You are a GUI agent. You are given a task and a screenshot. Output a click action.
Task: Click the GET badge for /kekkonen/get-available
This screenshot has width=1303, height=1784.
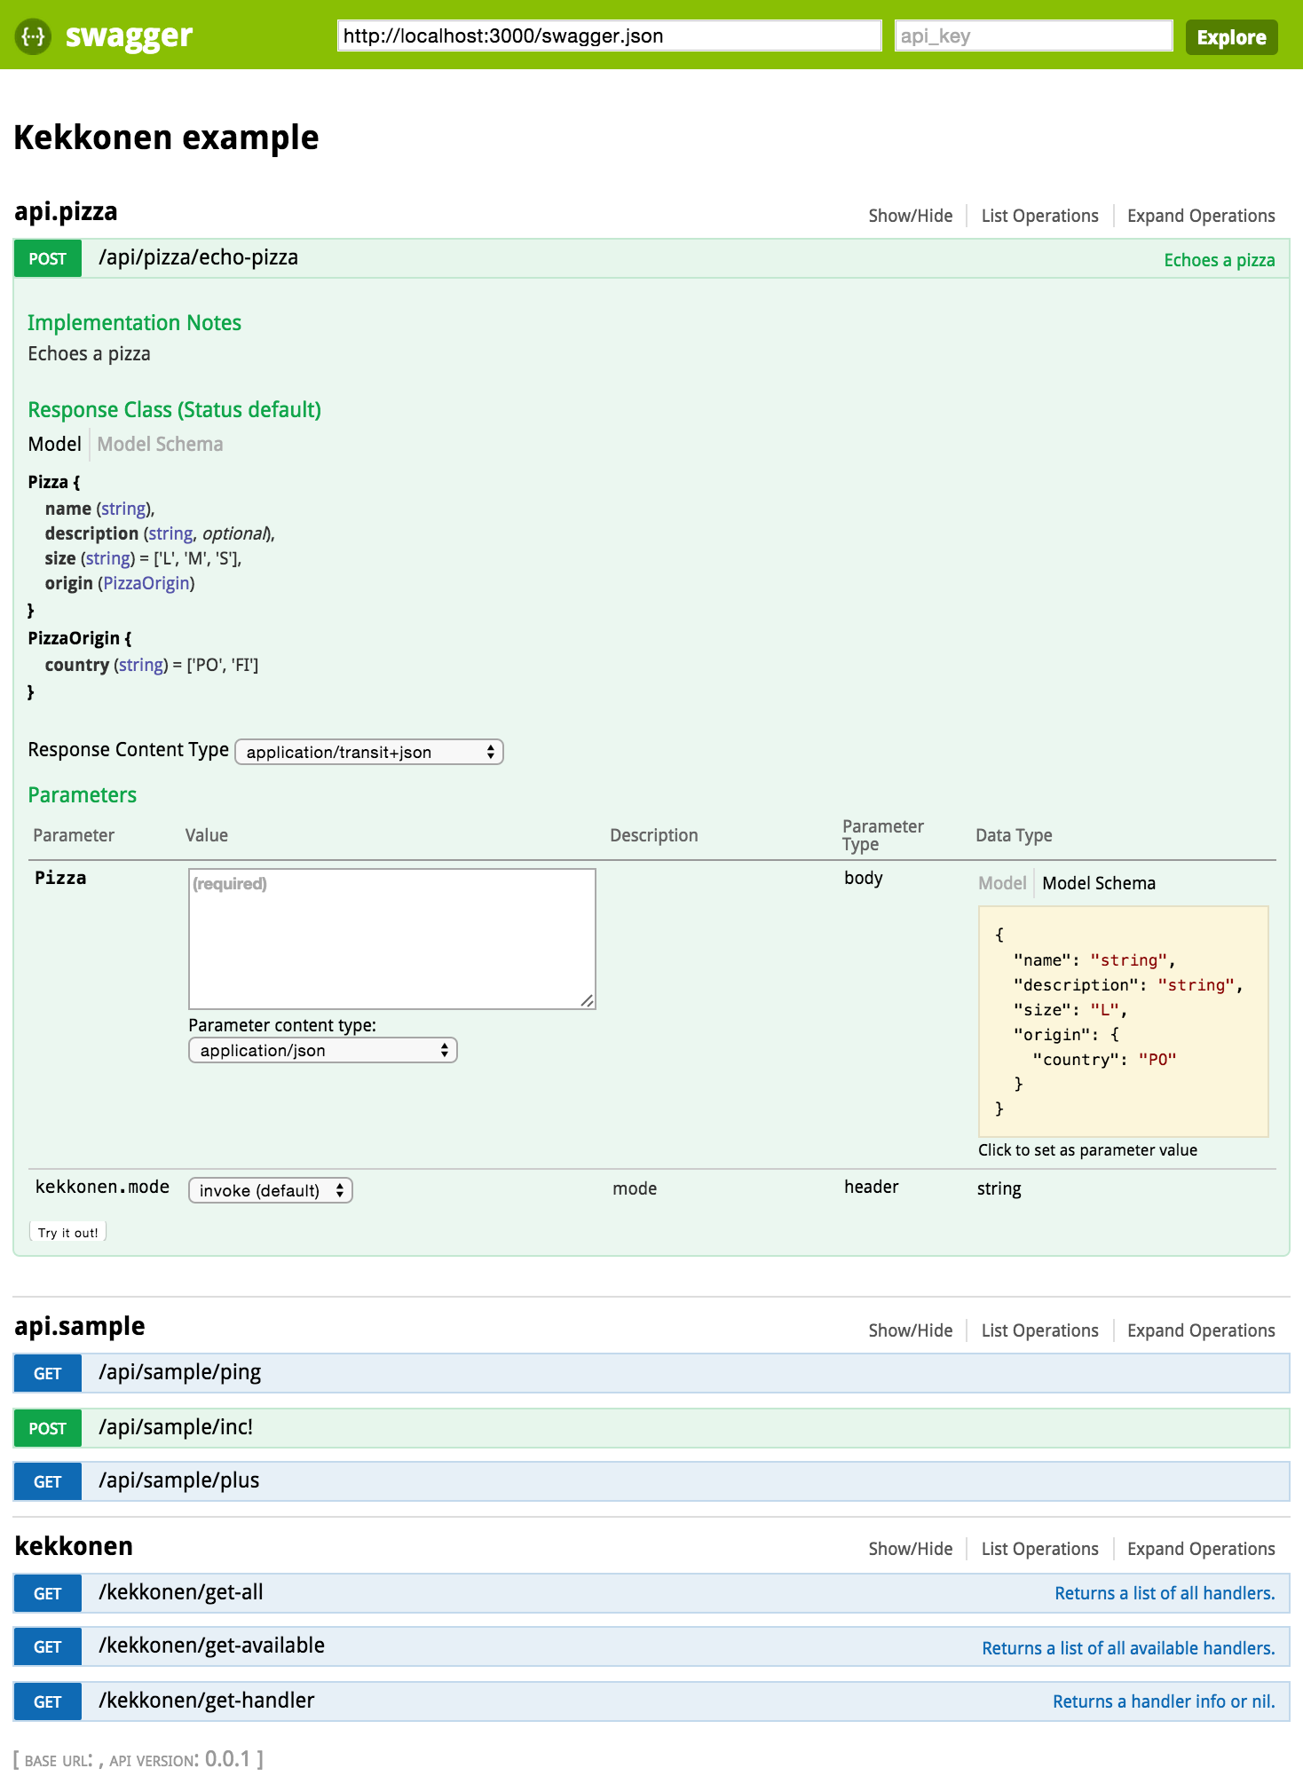point(48,1647)
